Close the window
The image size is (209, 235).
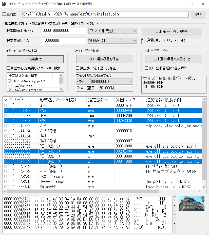203,4
